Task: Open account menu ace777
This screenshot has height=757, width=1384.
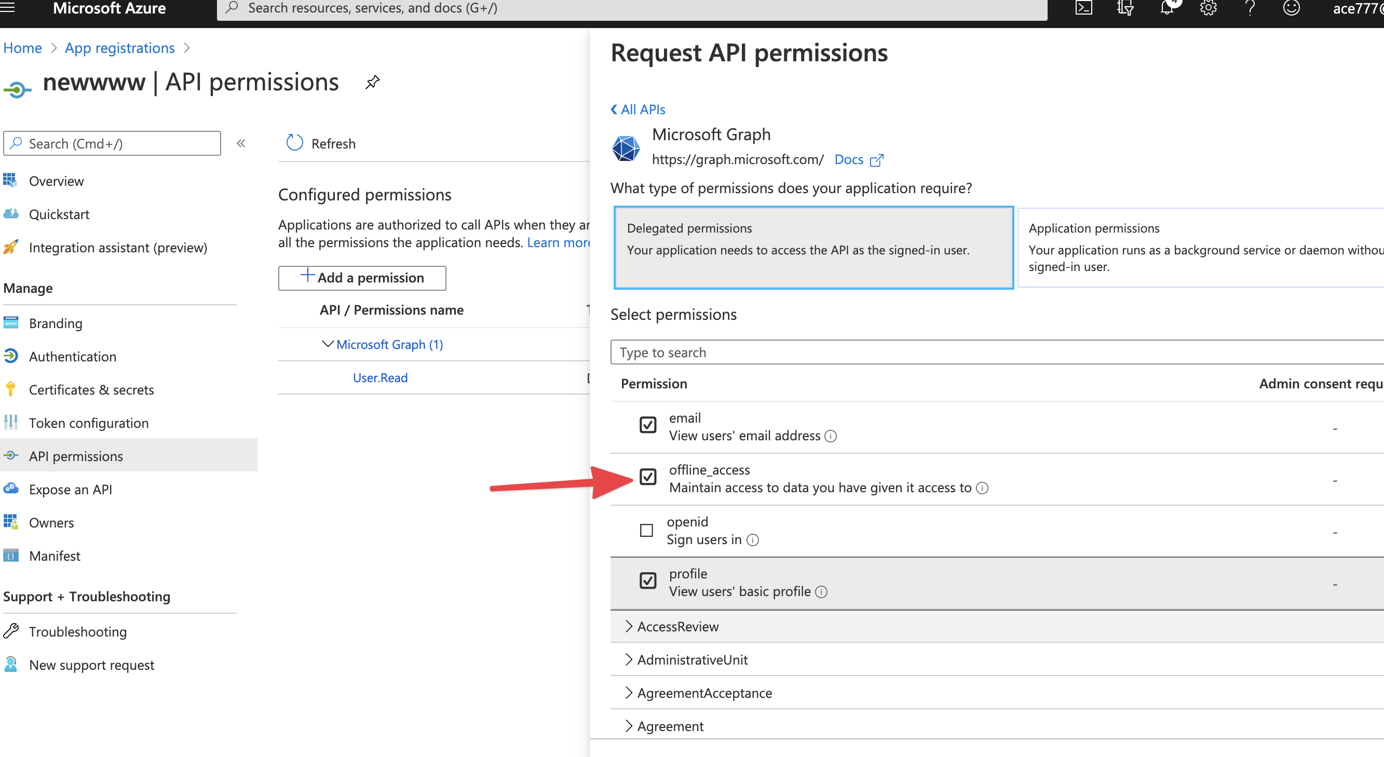Action: 1358,8
